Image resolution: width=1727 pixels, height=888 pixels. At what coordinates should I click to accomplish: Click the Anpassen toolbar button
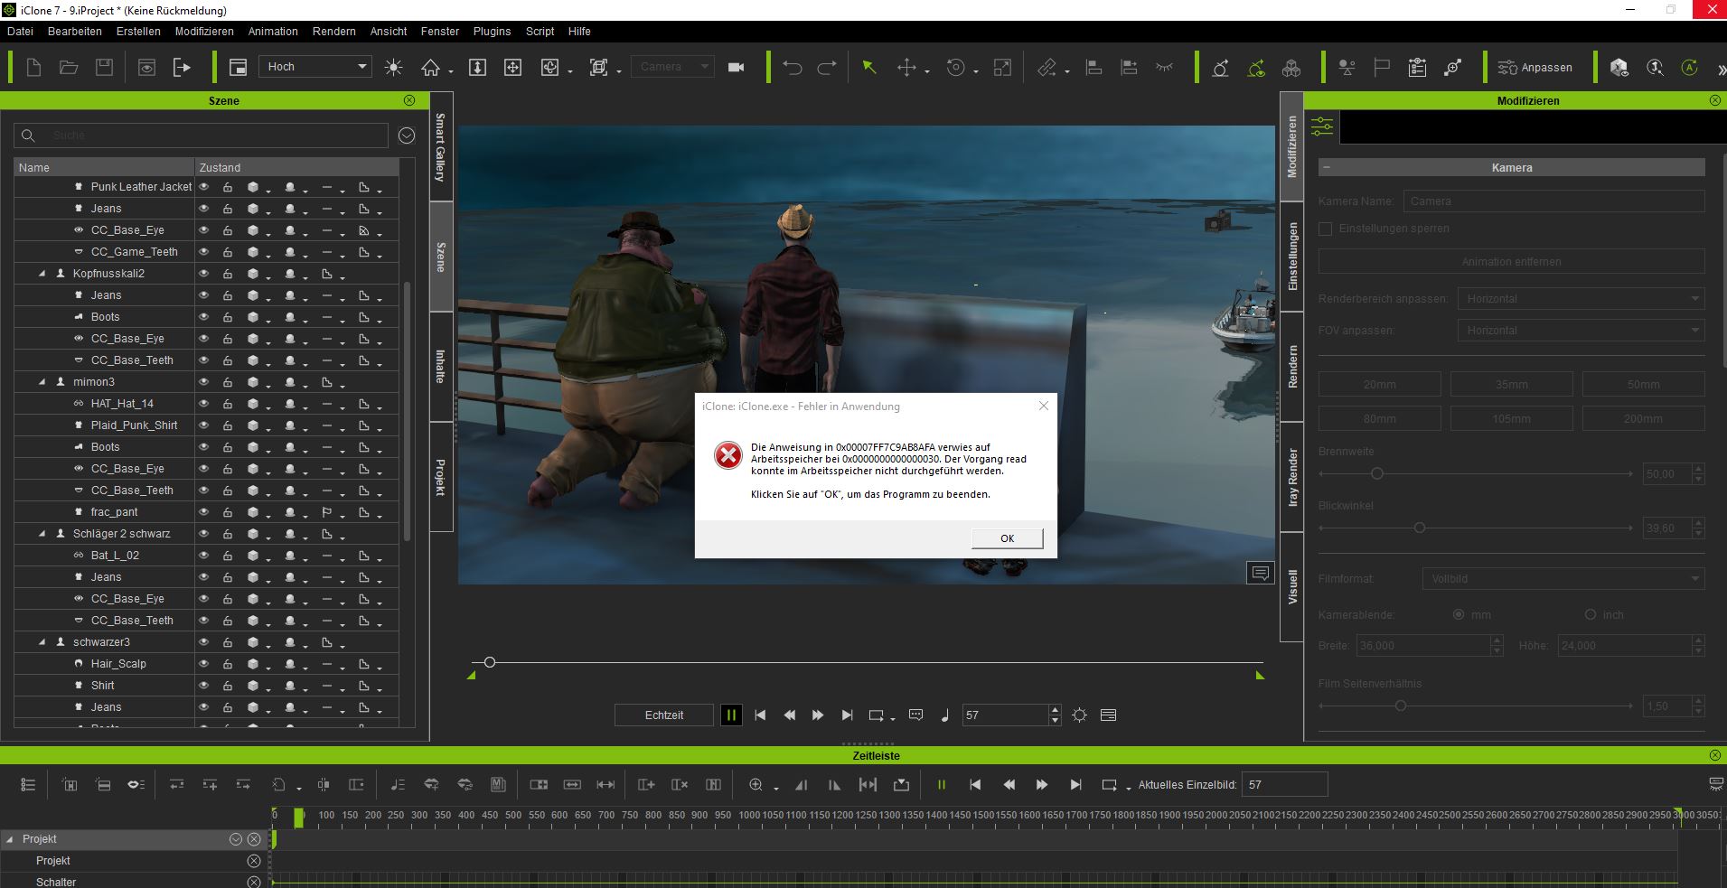[x=1535, y=68]
